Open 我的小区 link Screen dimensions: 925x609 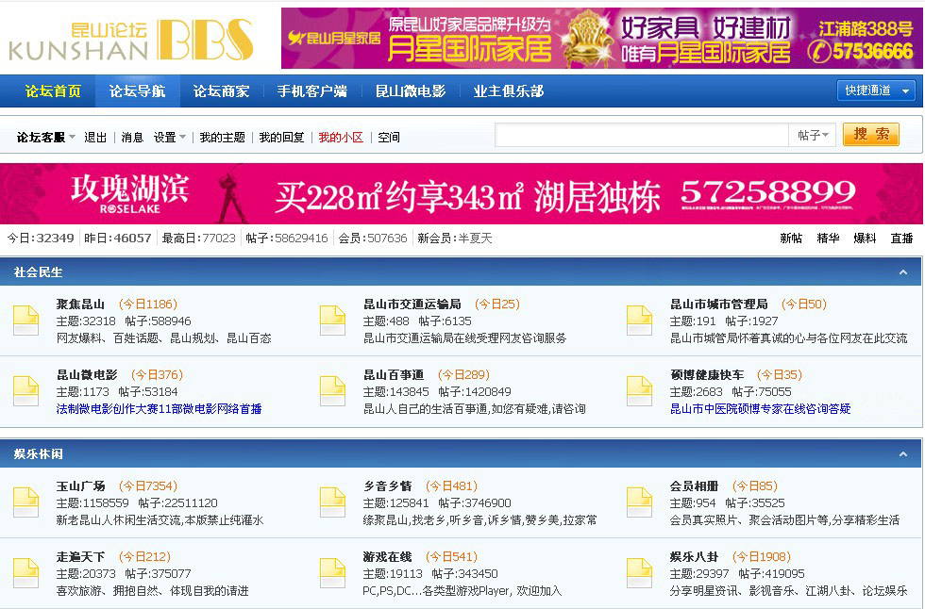tap(341, 138)
